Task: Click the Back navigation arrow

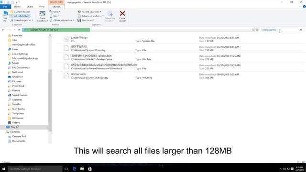Action: click(x=3, y=30)
